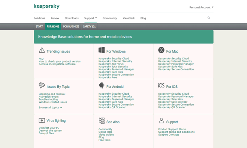Open the For Windows heading link
Viewport: 247px width, 148px height.
[x=116, y=52]
